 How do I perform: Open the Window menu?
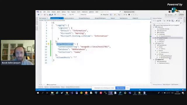pos(91,12)
